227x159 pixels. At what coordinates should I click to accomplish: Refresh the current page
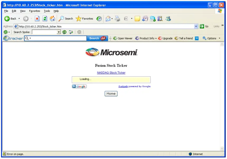point(45,19)
